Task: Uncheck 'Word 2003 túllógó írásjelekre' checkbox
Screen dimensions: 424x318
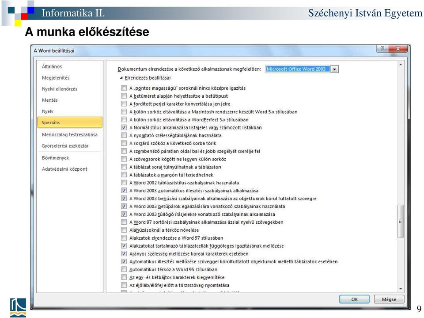Action: click(124, 214)
